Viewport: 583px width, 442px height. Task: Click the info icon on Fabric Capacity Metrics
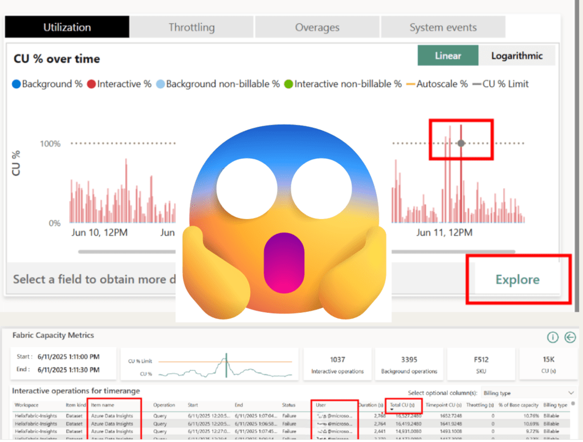click(x=552, y=337)
